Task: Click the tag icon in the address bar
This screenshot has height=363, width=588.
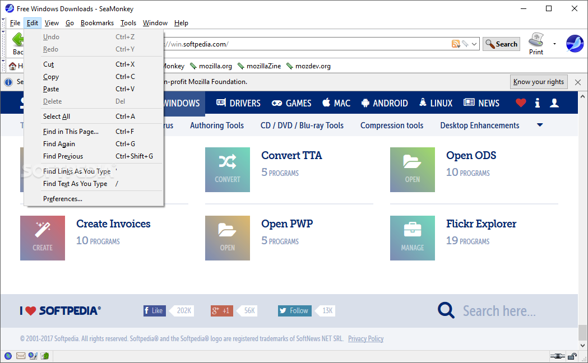Action: click(465, 44)
